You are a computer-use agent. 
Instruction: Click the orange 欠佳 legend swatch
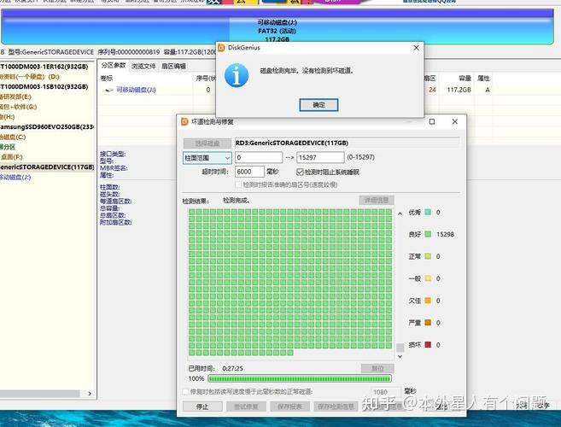pos(428,301)
